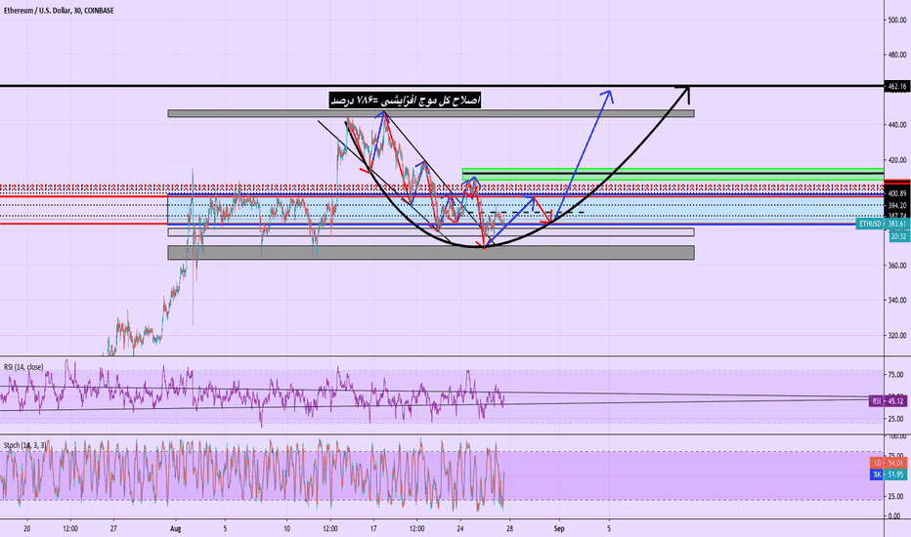The height and width of the screenshot is (537, 911).
Task: Click the %D 54.01 value label
Action: (888, 463)
